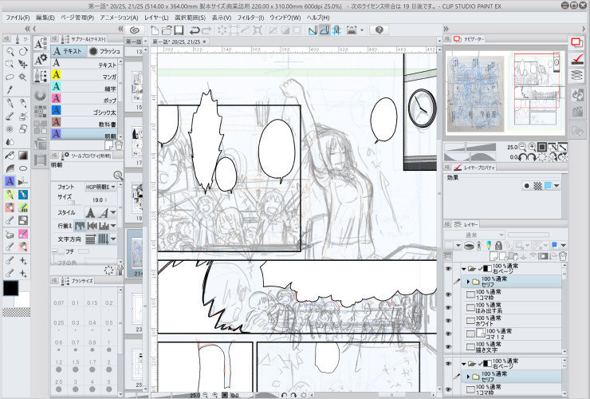This screenshot has height=399, width=590.
Task: Toggle snap to ruler
Action: pos(313,30)
